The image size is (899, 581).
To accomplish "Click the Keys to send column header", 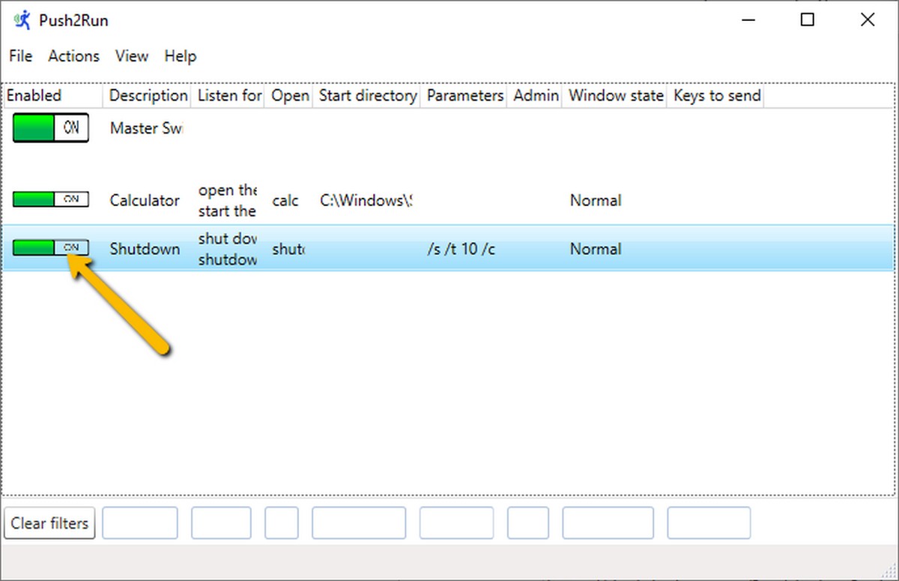I will (x=716, y=96).
